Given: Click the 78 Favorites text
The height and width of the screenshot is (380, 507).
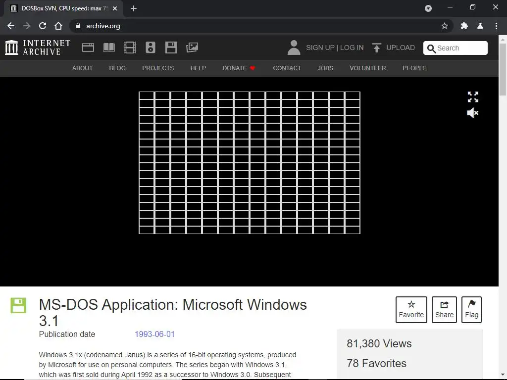Looking at the screenshot, I should click(376, 363).
